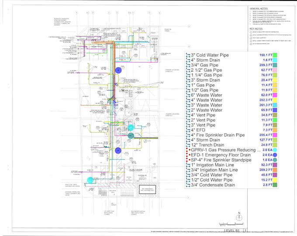Click the "6" Waste Water" legend label
This screenshot has width=297, height=236.
(x=207, y=95)
